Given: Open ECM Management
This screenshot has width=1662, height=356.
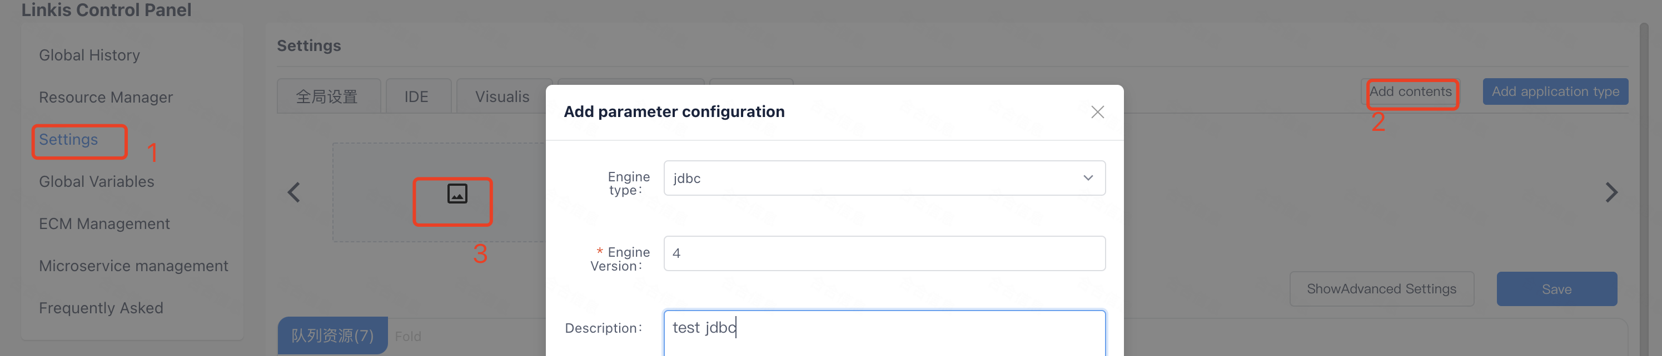Looking at the screenshot, I should [x=104, y=223].
